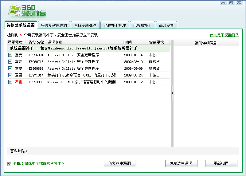Minimize the 360 window

pyautogui.click(x=223, y=3)
